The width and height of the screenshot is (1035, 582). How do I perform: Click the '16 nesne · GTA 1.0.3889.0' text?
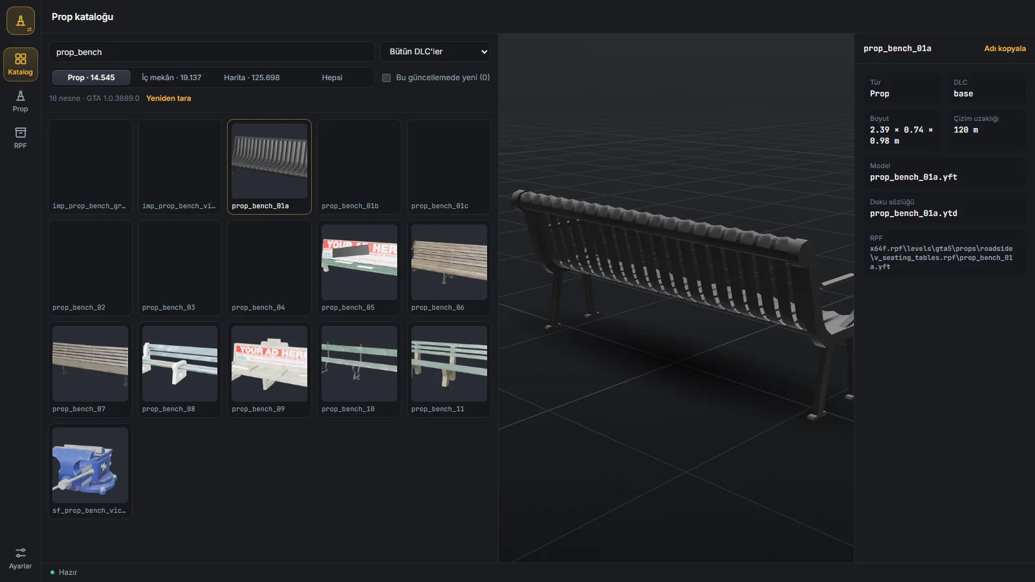[x=94, y=98]
